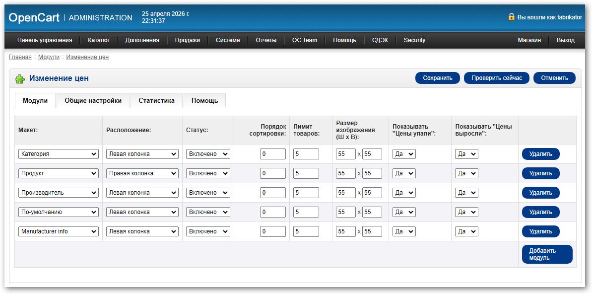The height and width of the screenshot is (294, 592).
Task: Follow the Изменение цен breadcrumb link
Action: point(87,57)
